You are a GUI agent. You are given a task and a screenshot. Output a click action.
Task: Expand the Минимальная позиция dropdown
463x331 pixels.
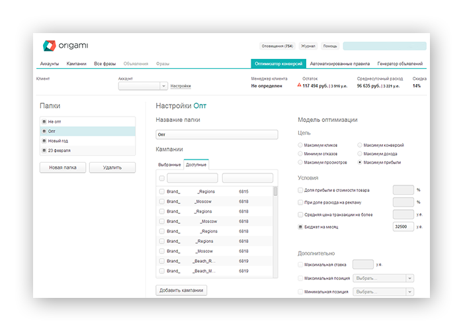409,292
